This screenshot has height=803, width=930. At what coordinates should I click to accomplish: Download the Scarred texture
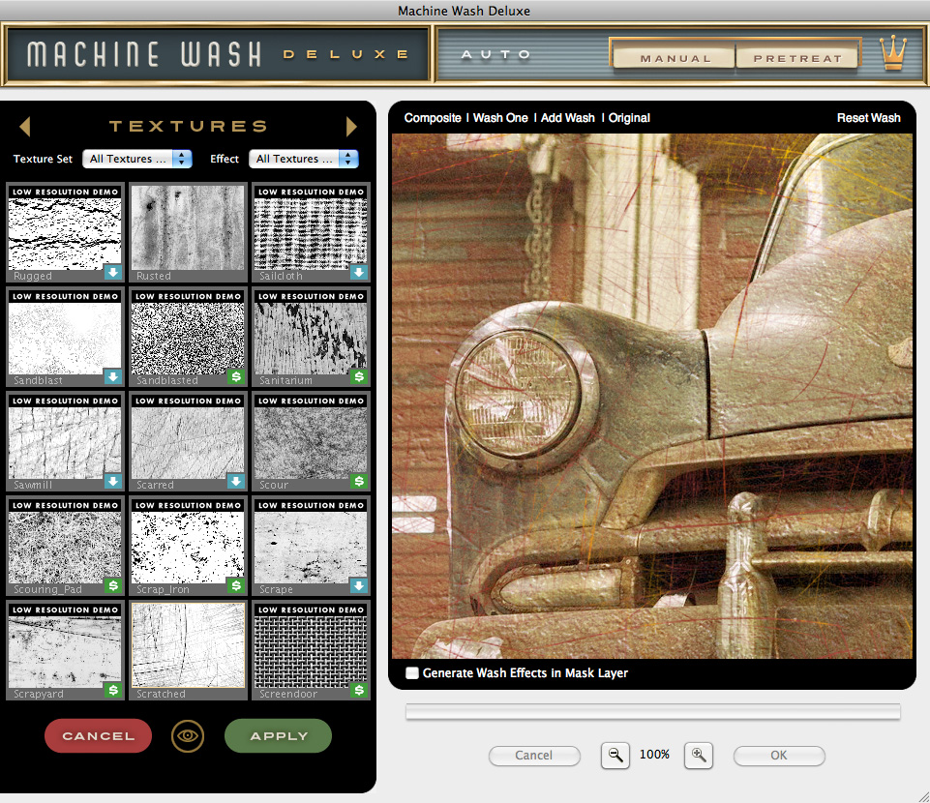tap(236, 481)
